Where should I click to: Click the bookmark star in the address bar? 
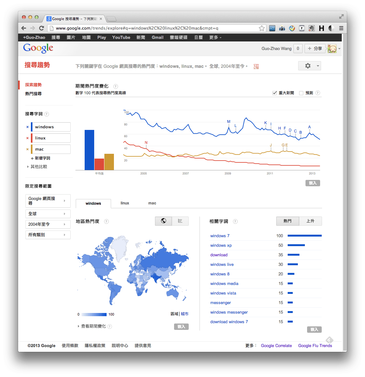coord(262,28)
